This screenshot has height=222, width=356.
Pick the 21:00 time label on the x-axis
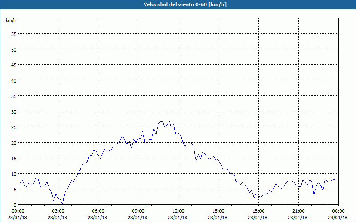click(298, 211)
